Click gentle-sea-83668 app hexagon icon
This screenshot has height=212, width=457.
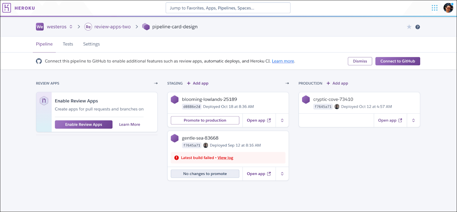pos(175,138)
